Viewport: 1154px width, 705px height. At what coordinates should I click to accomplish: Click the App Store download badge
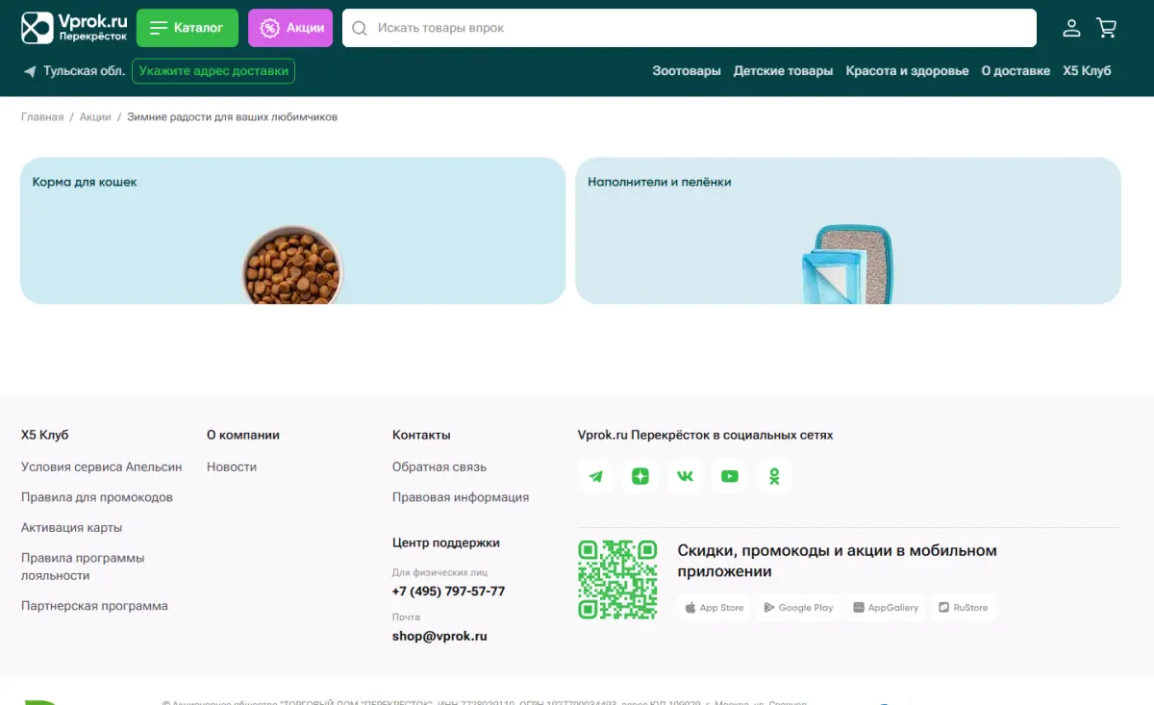click(x=715, y=608)
